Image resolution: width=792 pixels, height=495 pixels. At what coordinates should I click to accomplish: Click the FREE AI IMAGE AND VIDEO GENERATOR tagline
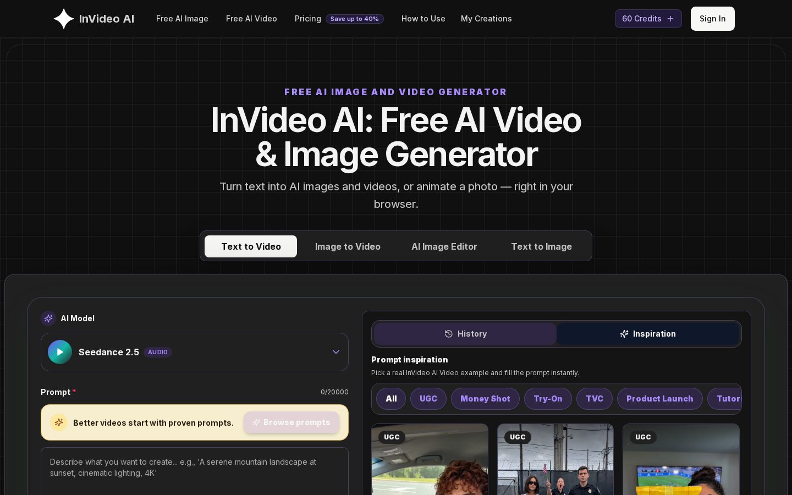click(x=396, y=92)
